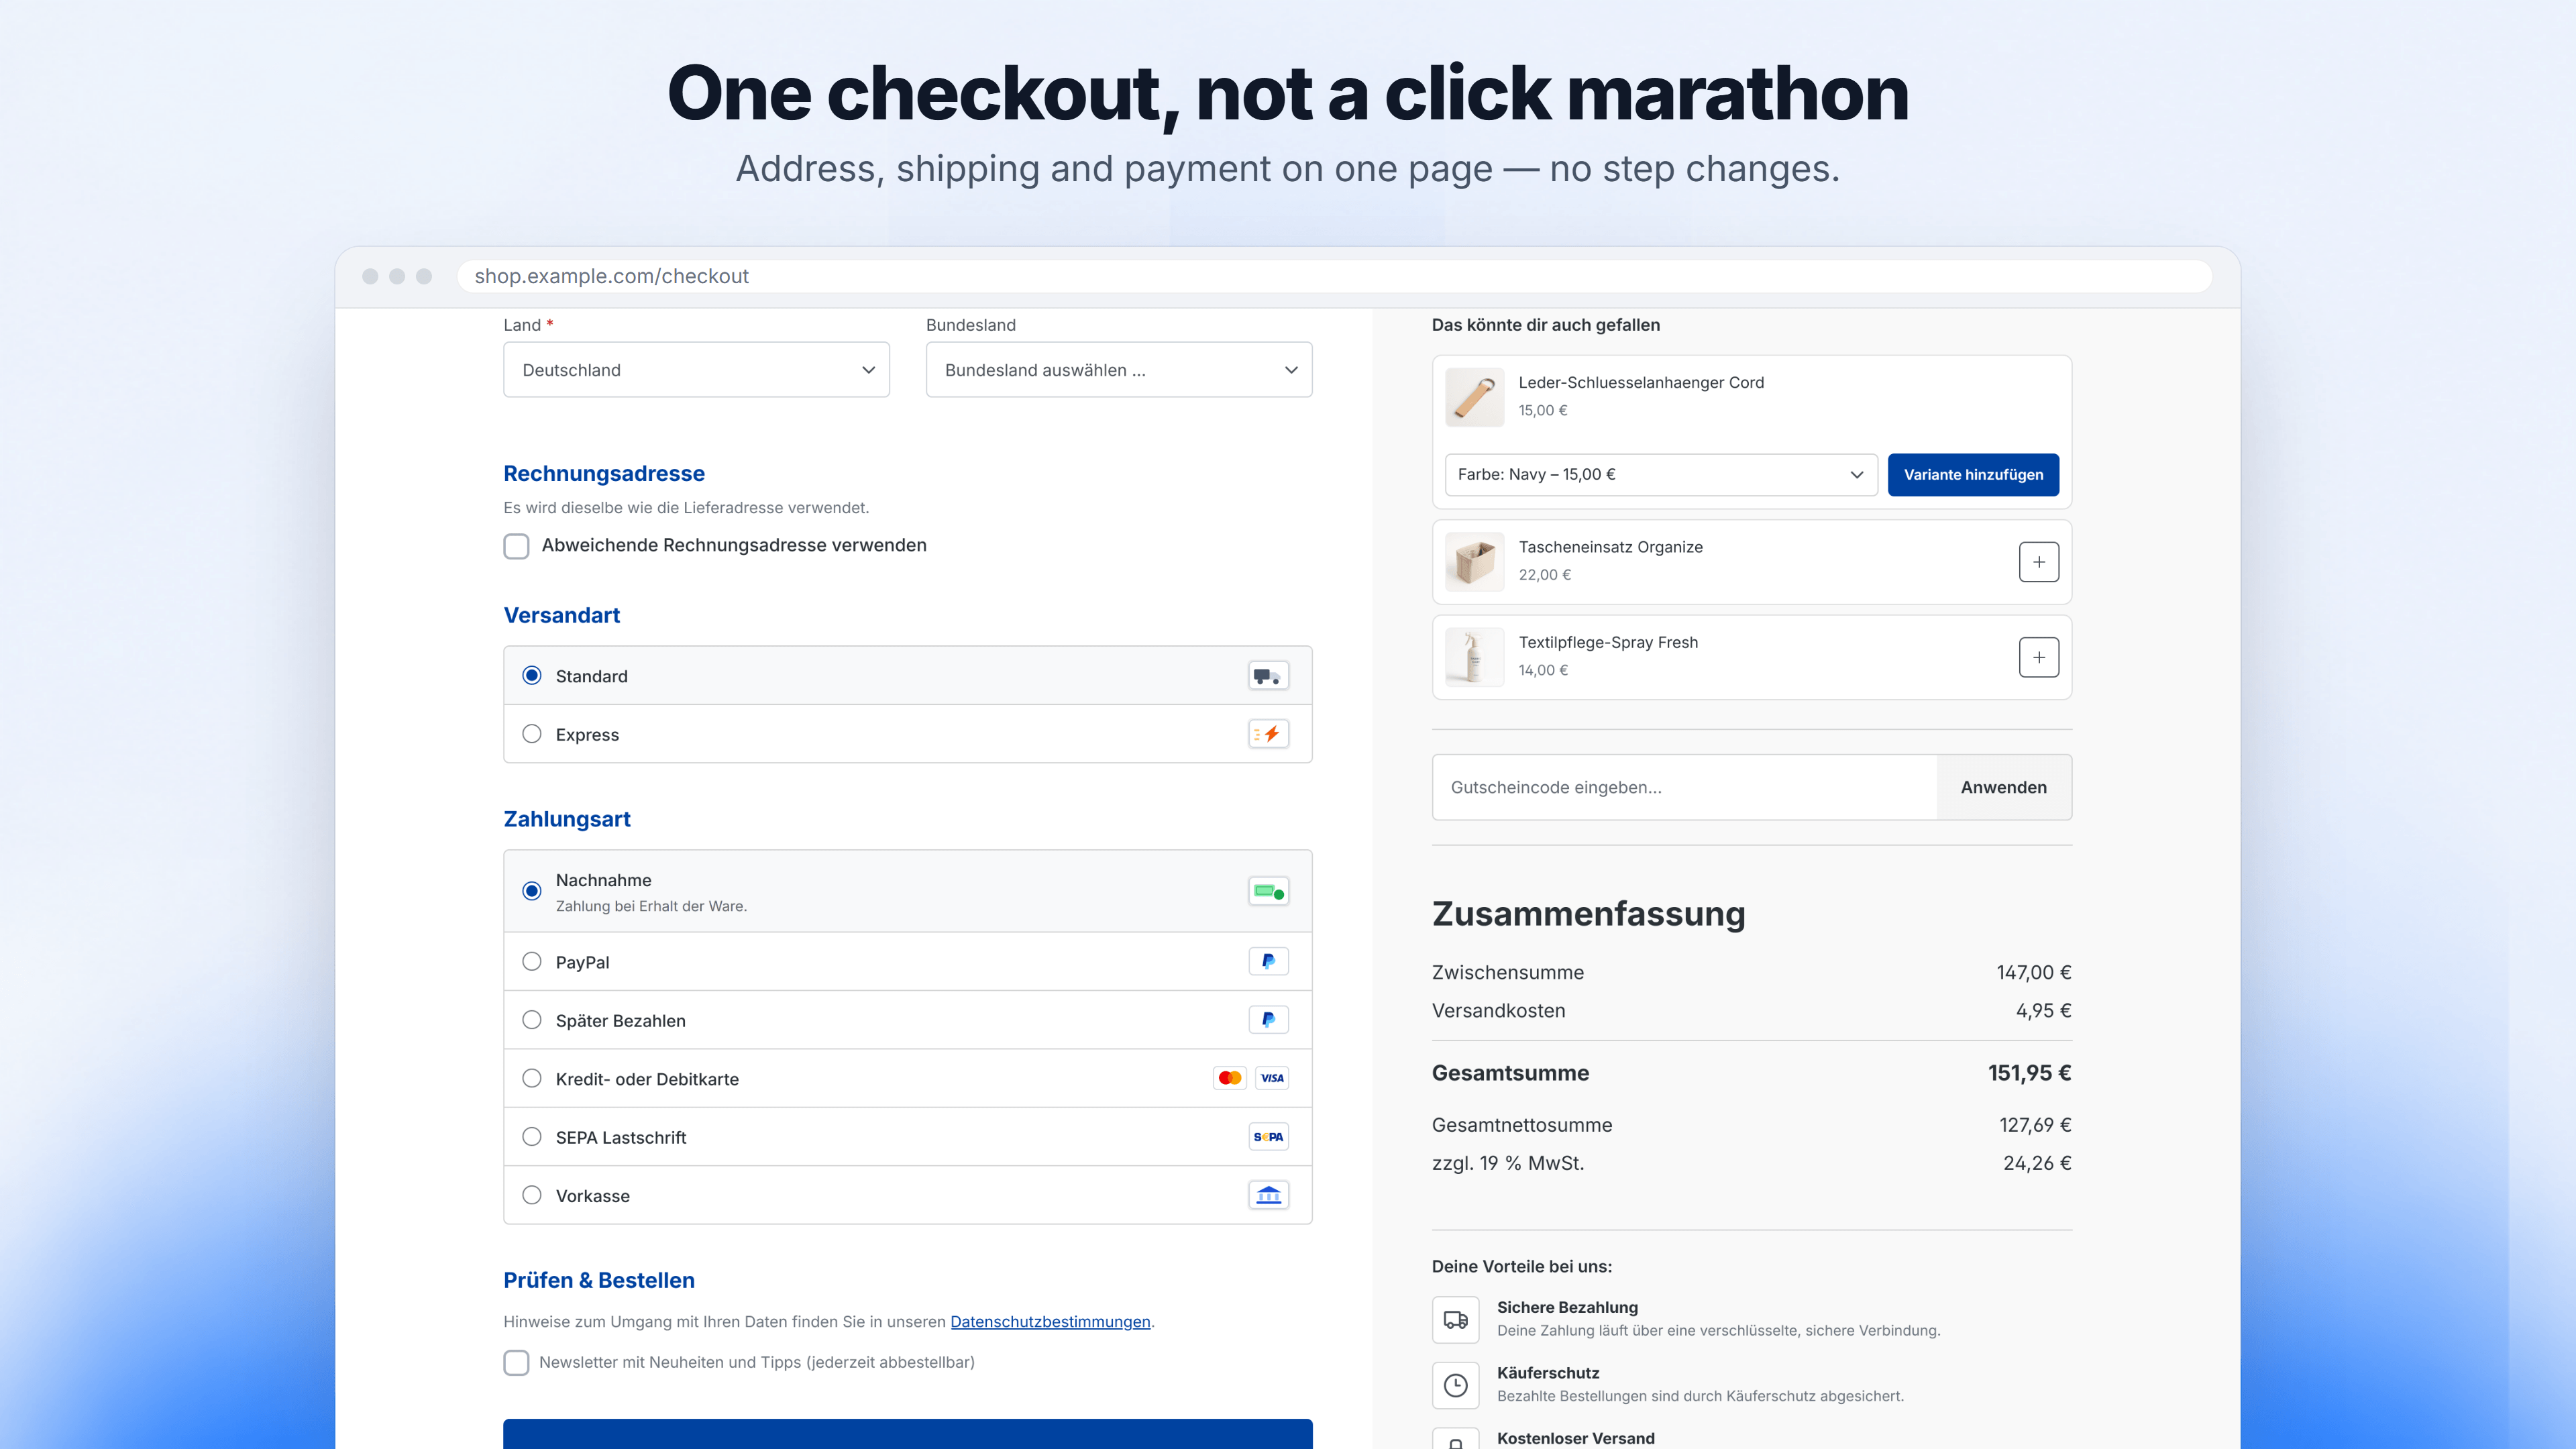Add Tascheneinsatz Organize with plus icon
The image size is (2576, 1449).
pyautogui.click(x=2038, y=562)
